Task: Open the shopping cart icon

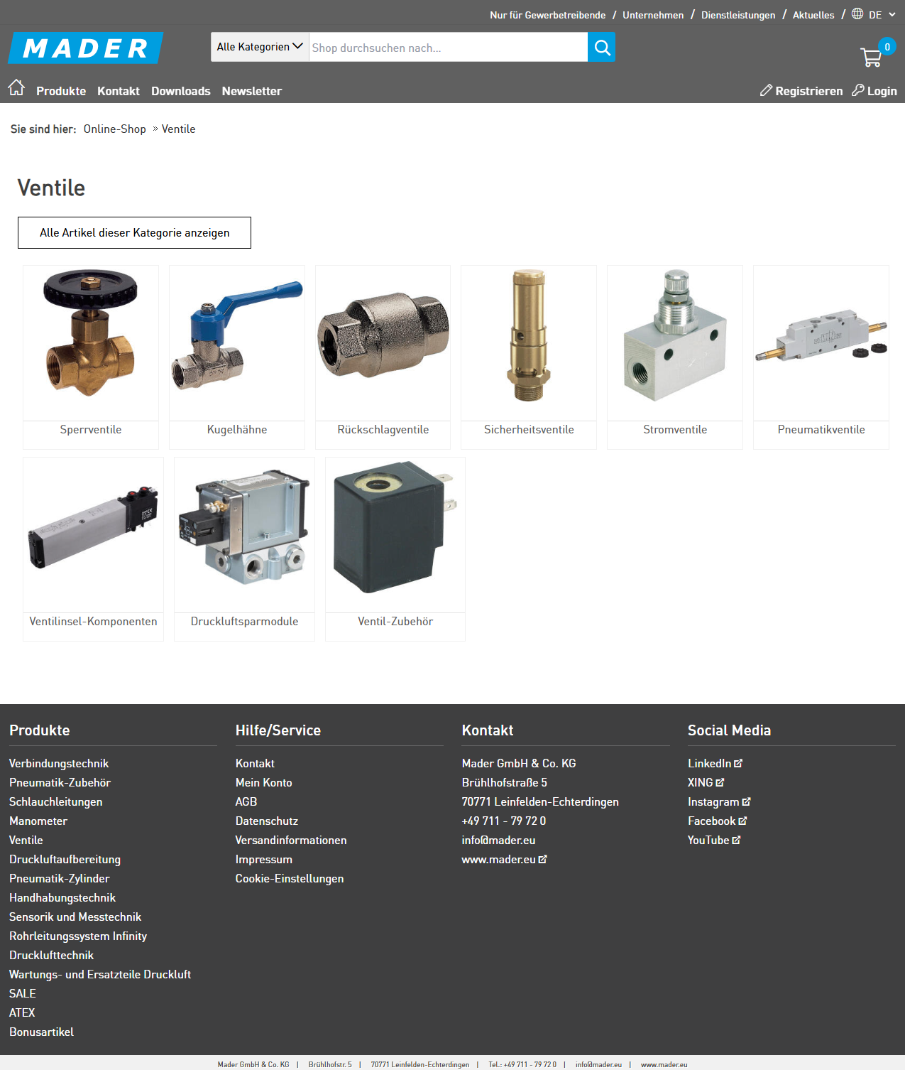Action: 871,58
